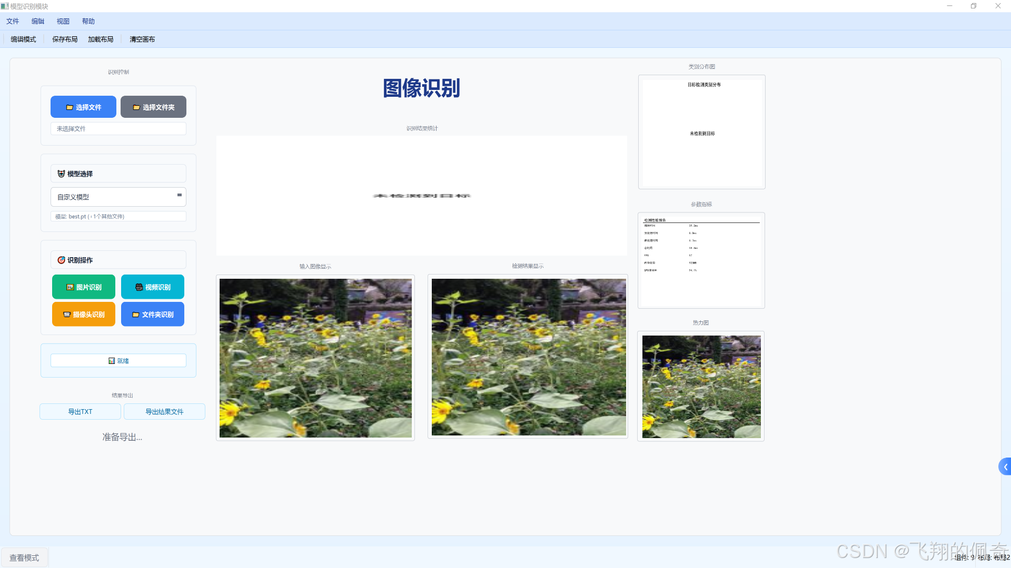Click the 热力图 sunflower thumbnail
This screenshot has height=568, width=1011.
pos(701,387)
